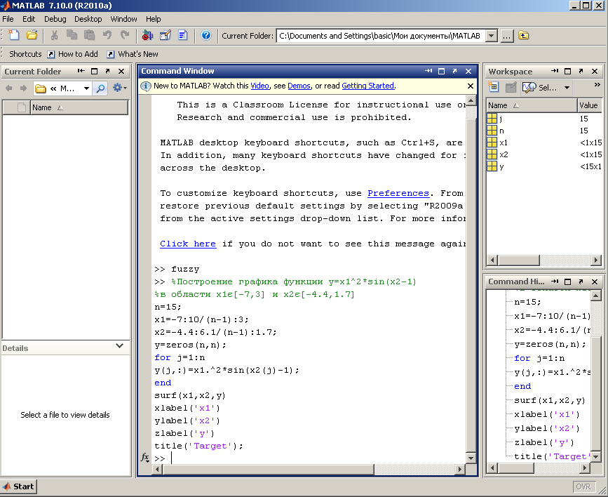This screenshot has height=497, width=608.
Task: Paste clipboard toolbar icon
Action: (90, 35)
